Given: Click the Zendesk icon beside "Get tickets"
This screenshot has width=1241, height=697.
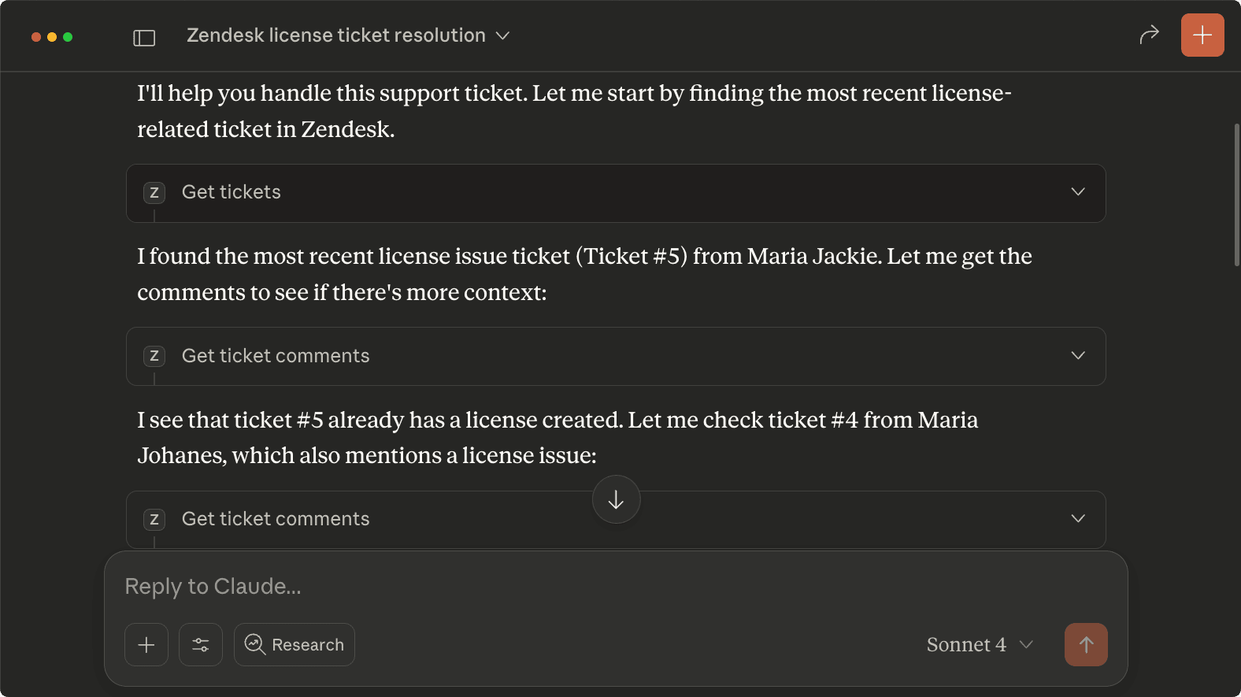Looking at the screenshot, I should coord(154,192).
